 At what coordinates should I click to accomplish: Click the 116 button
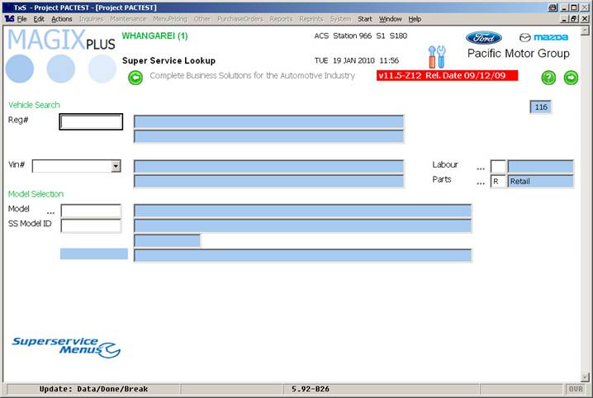click(541, 107)
